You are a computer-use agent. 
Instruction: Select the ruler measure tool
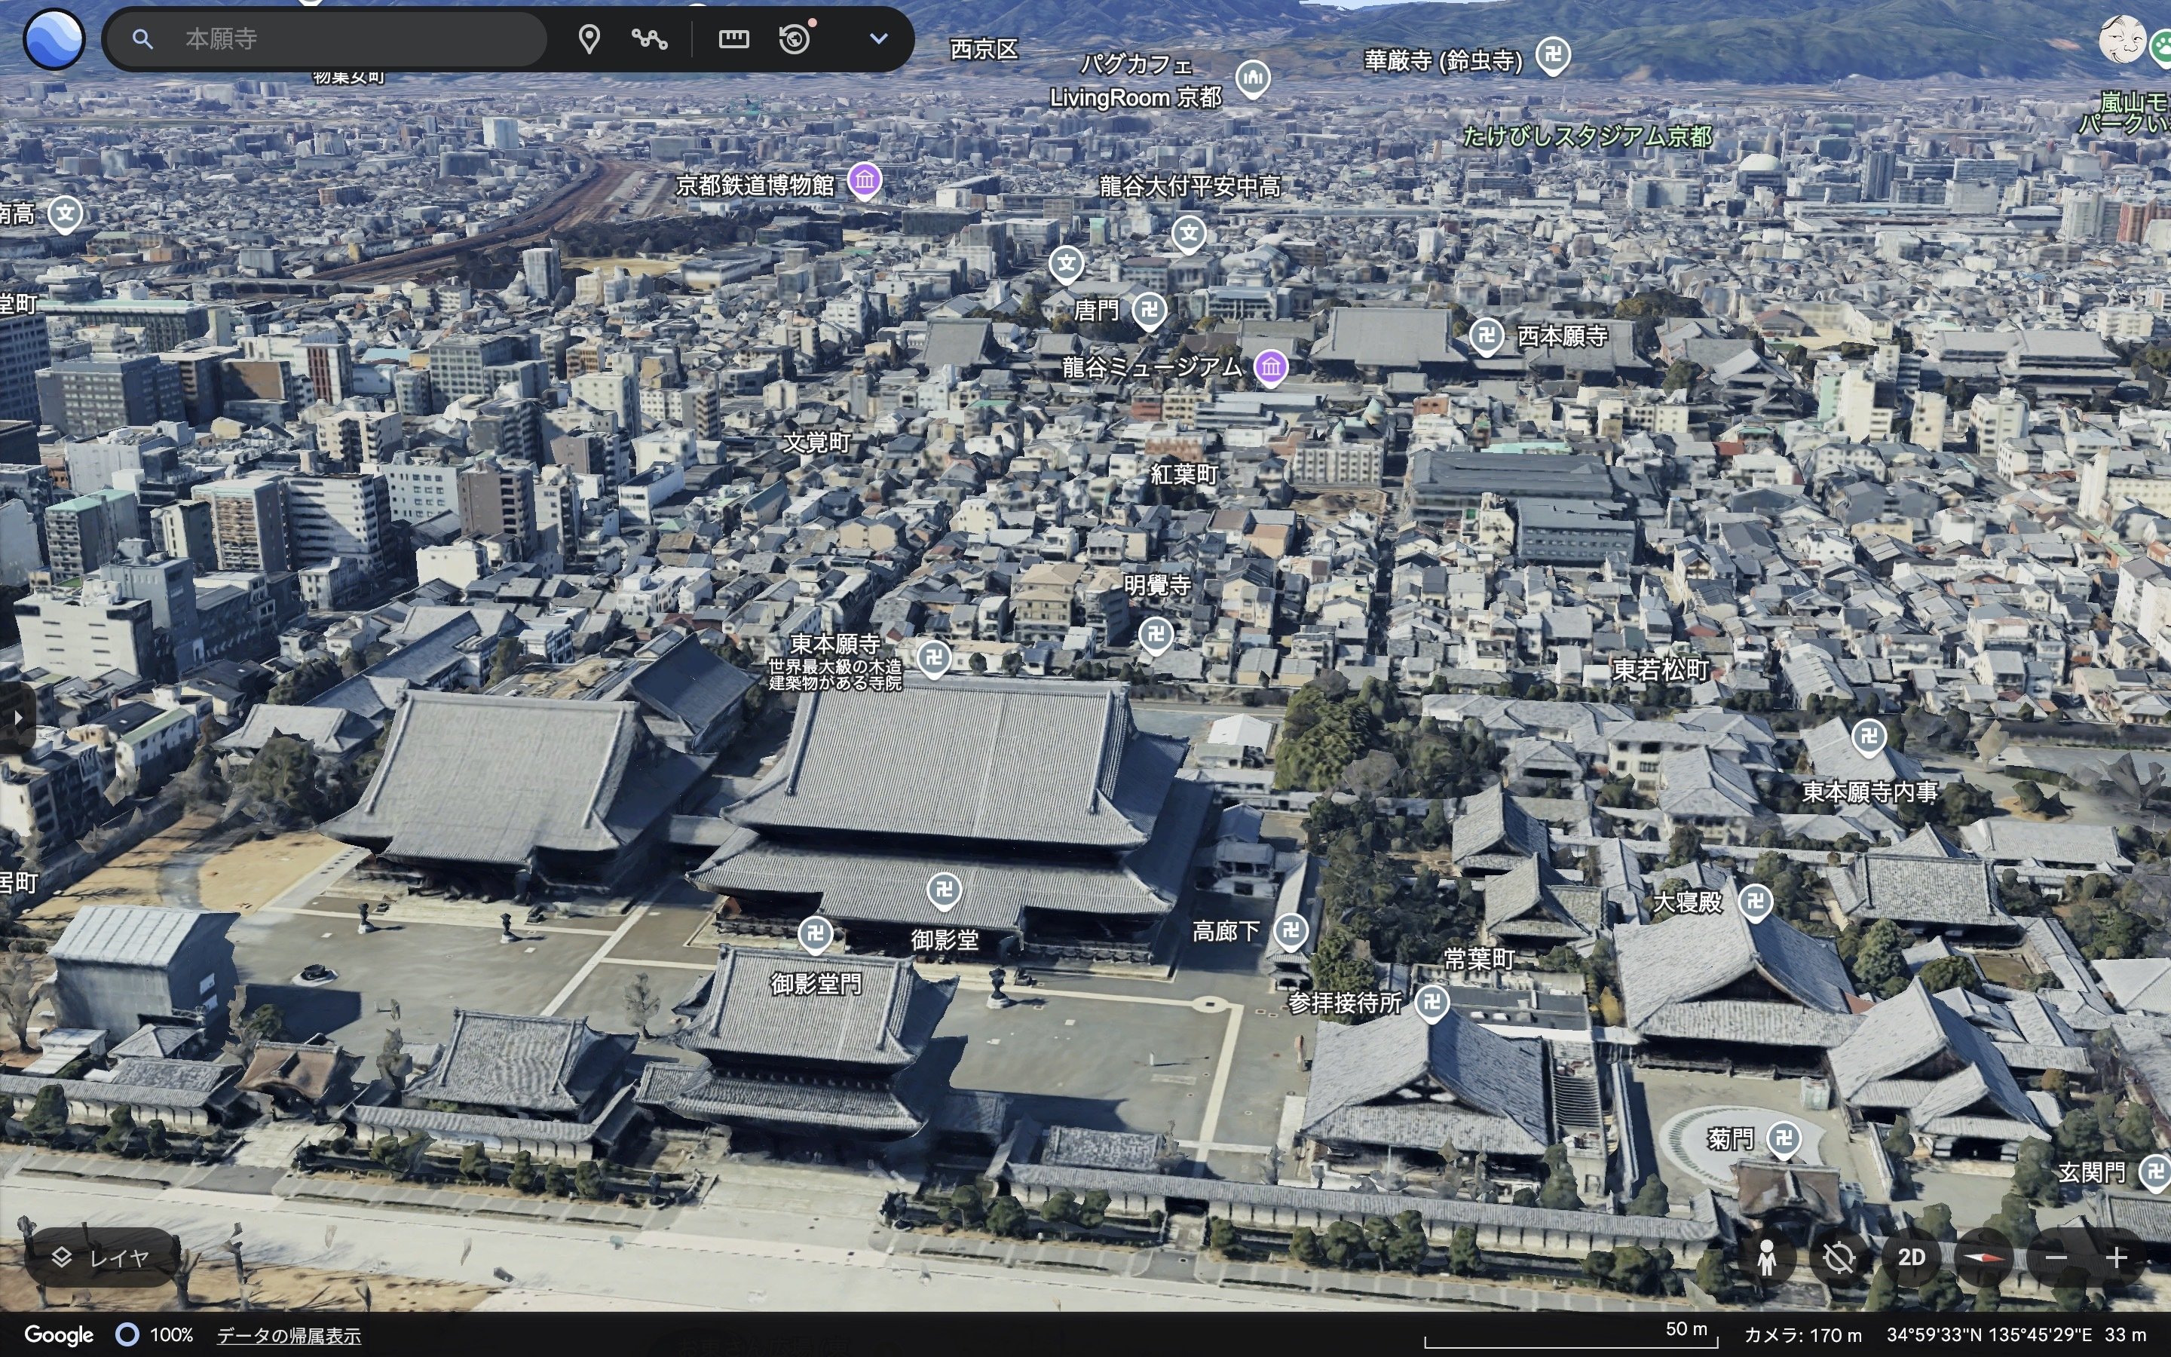(x=733, y=38)
